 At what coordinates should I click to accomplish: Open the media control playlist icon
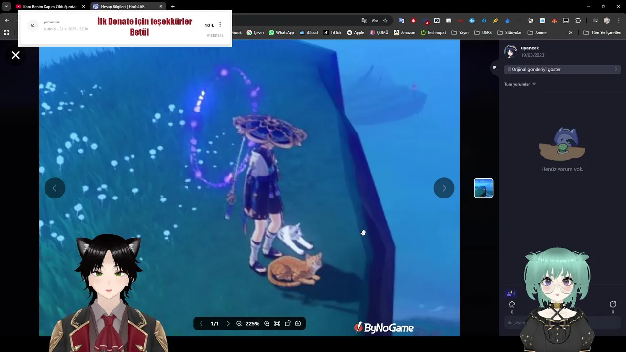click(595, 21)
